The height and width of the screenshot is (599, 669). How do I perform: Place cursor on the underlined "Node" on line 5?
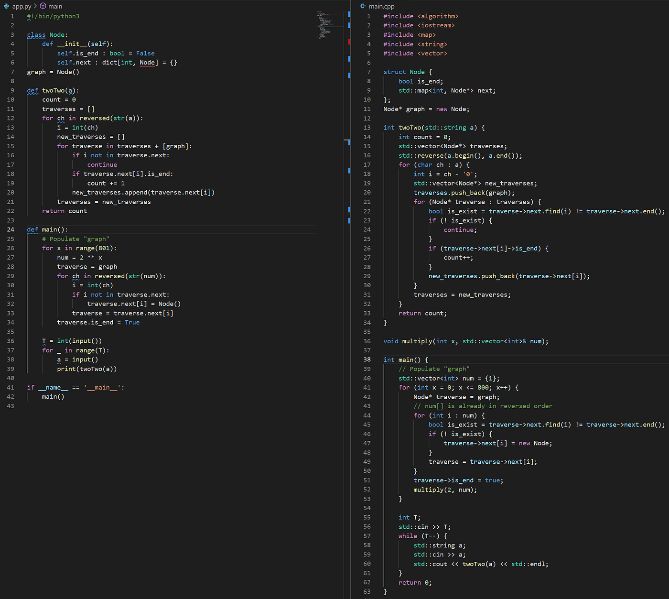pos(148,62)
